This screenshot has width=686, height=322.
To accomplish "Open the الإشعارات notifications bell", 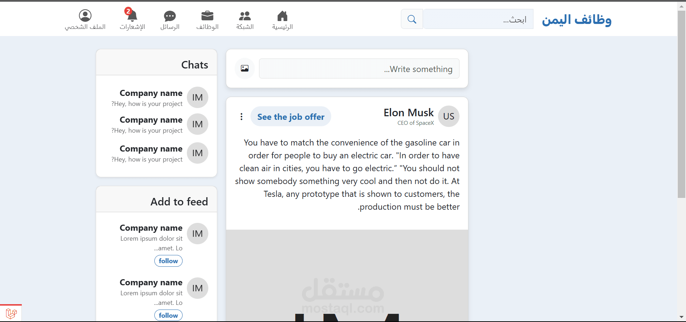I will (x=132, y=20).
